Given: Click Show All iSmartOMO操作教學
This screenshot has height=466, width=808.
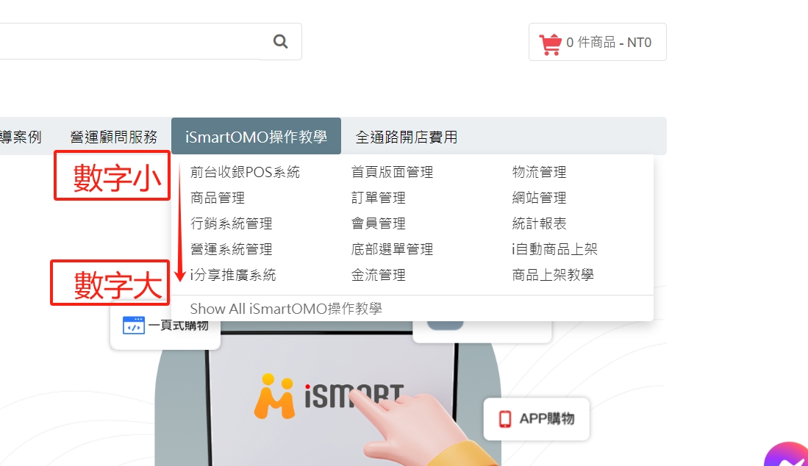Looking at the screenshot, I should [286, 309].
